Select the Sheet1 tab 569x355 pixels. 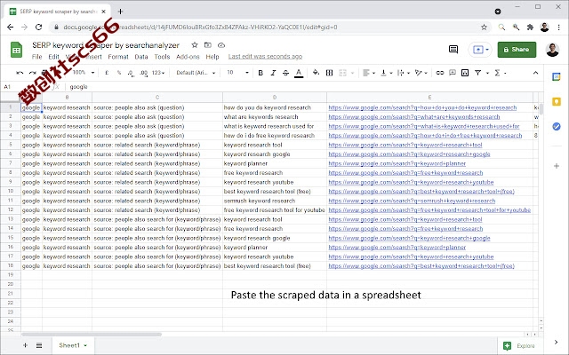73,345
